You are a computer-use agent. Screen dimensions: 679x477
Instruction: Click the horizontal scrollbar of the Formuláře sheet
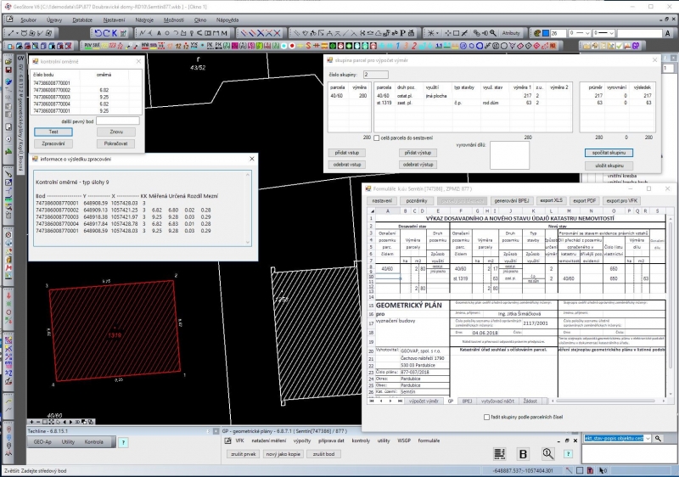(609, 401)
